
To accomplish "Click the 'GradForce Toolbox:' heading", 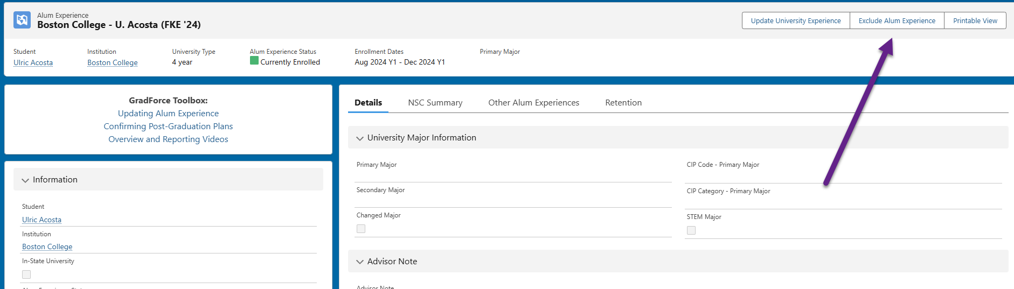I will pos(168,100).
